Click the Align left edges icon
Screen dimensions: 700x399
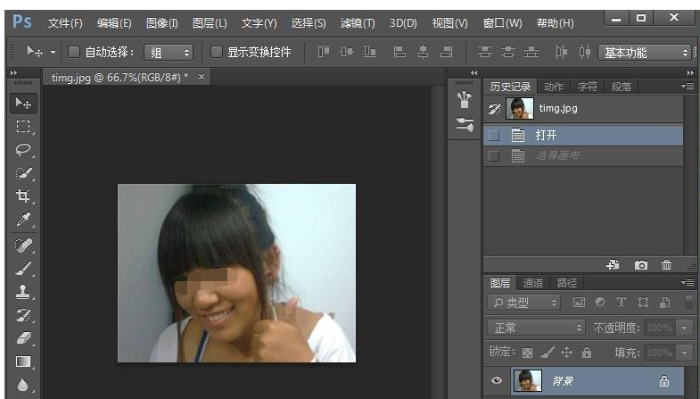[399, 52]
